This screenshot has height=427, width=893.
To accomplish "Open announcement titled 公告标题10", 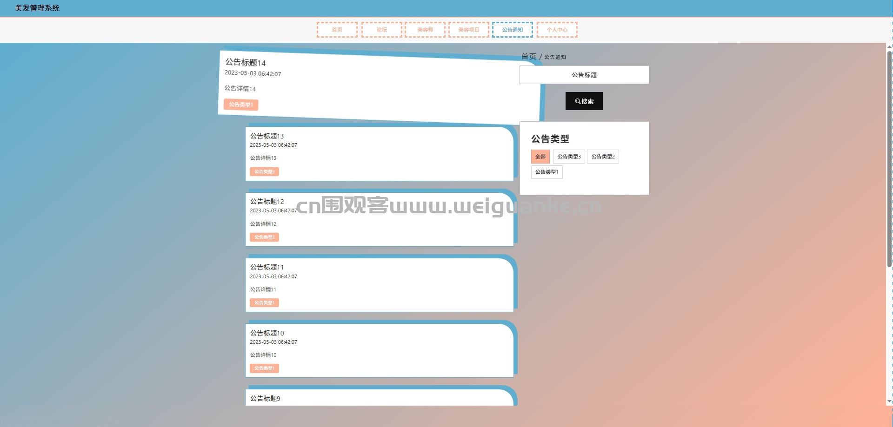I will point(267,333).
